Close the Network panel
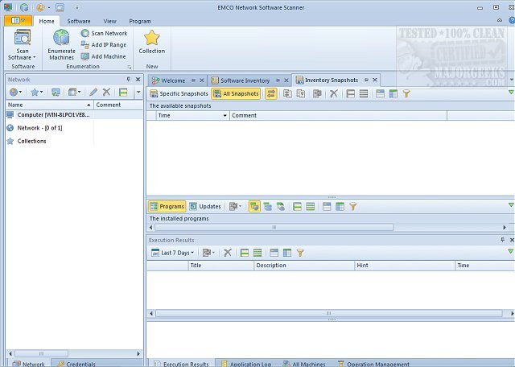 click(138, 79)
